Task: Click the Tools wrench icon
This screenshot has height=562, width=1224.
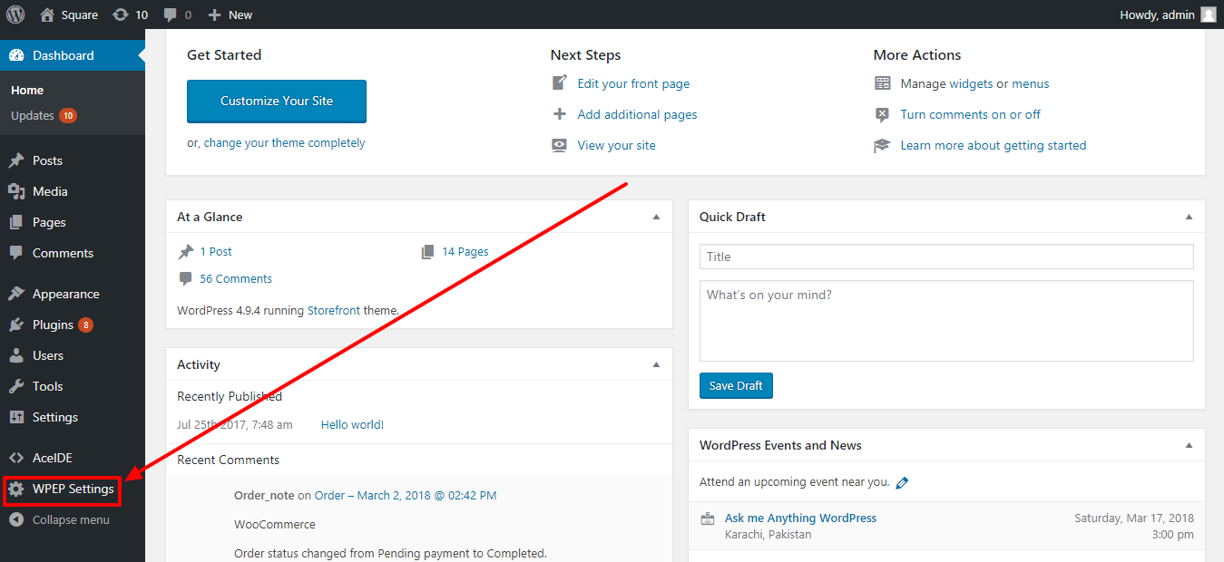Action: pyautogui.click(x=16, y=386)
